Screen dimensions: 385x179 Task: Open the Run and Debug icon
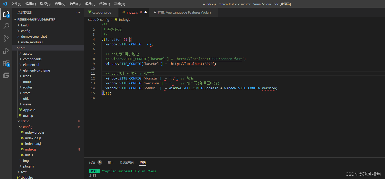click(6, 51)
